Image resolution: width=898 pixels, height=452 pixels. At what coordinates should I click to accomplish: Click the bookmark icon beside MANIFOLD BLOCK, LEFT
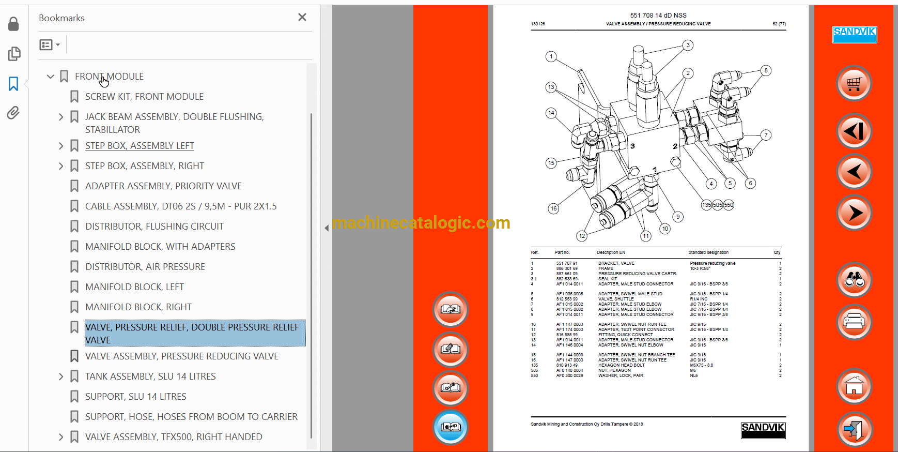coord(74,287)
